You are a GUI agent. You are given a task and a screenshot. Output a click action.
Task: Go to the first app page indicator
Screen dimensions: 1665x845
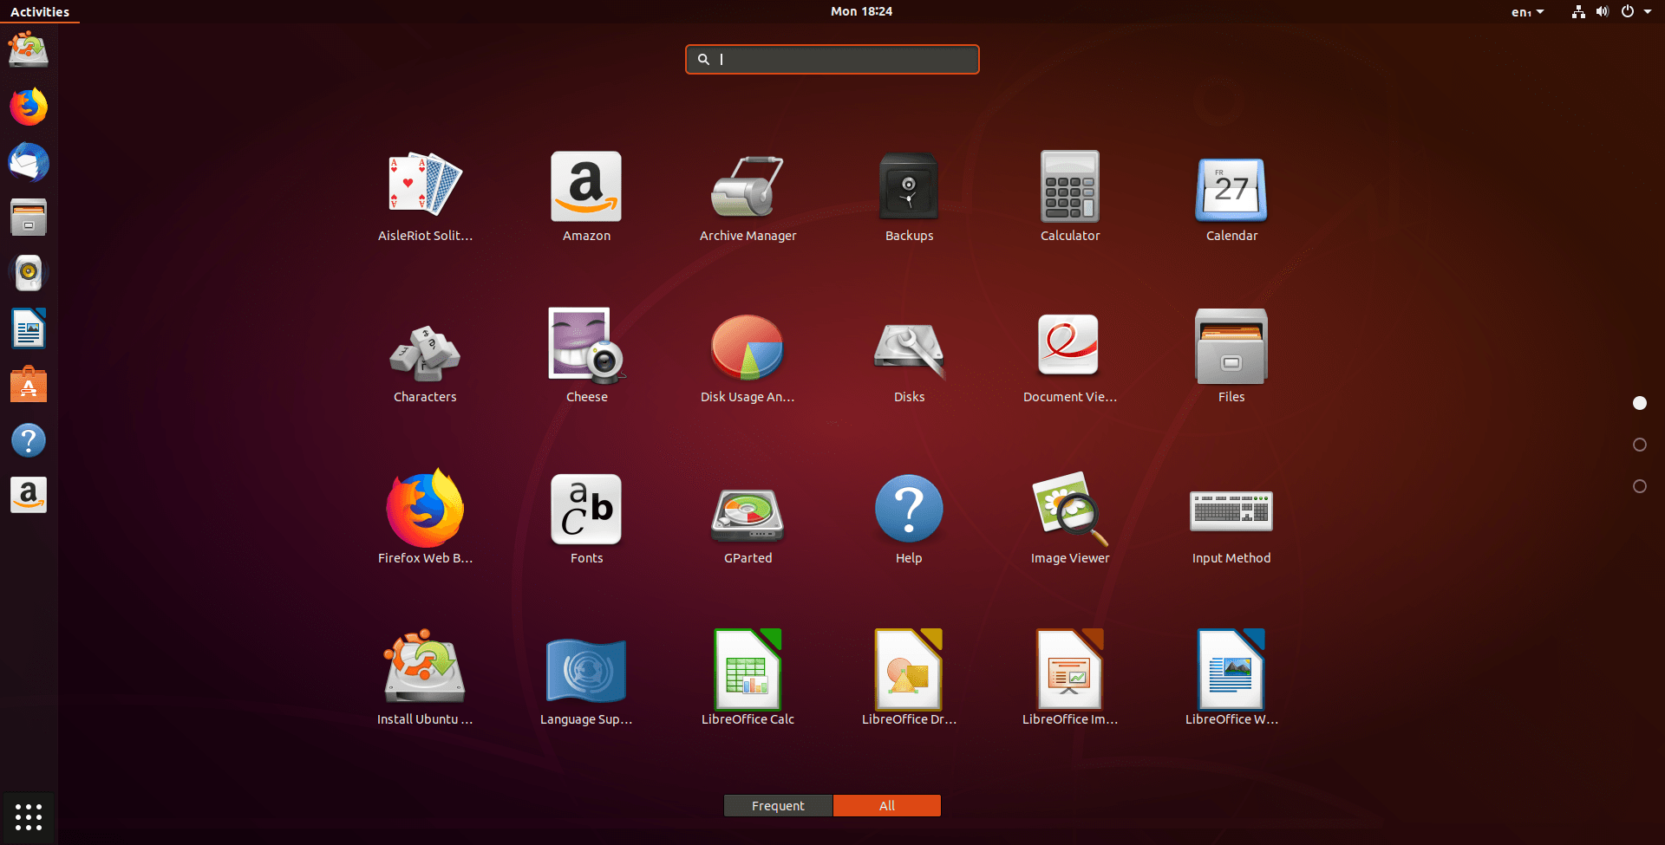pyautogui.click(x=1640, y=403)
